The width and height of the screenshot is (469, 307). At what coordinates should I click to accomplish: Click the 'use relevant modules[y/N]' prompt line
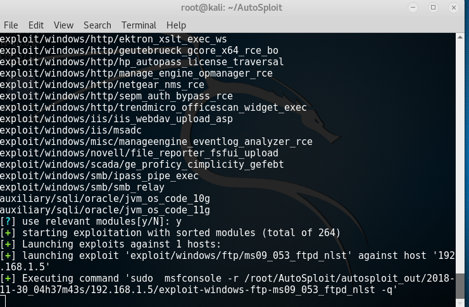click(x=91, y=222)
